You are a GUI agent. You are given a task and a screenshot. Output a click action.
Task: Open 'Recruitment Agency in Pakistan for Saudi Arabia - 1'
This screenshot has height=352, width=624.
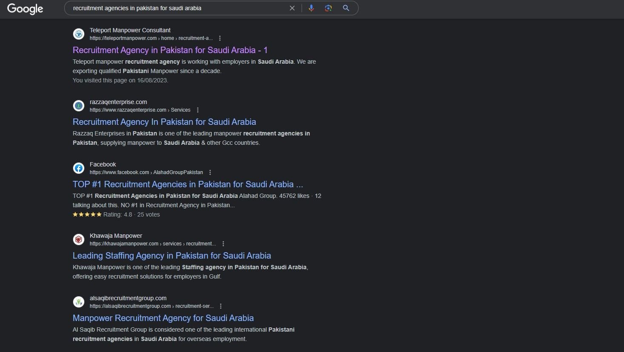(x=170, y=50)
